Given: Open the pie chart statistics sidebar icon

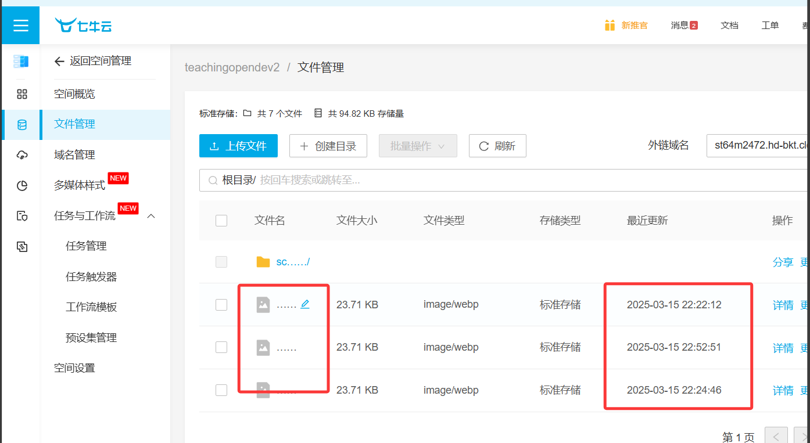Looking at the screenshot, I should 21,186.
